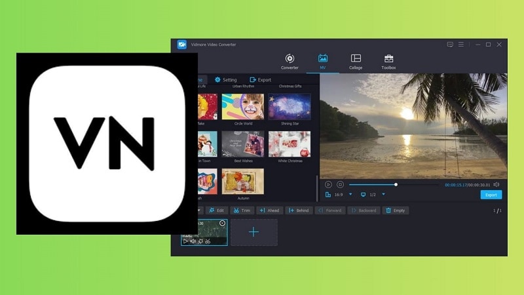Click the theme list vertical scrollbar
This screenshot has height=295, width=524.
(x=317, y=188)
